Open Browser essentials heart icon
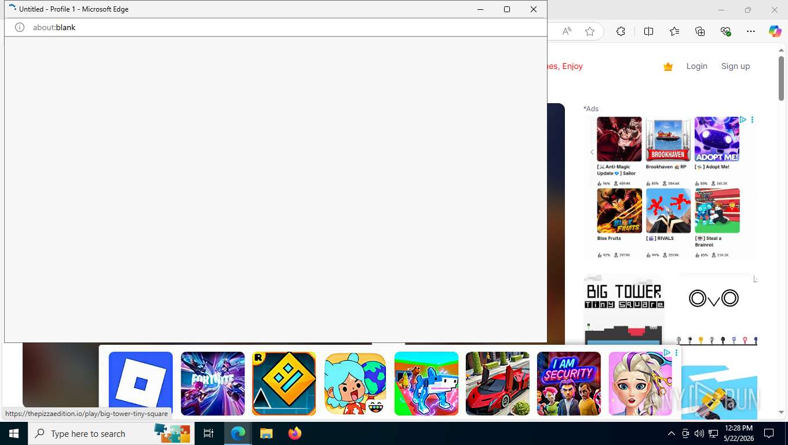This screenshot has height=445, width=788. click(725, 31)
